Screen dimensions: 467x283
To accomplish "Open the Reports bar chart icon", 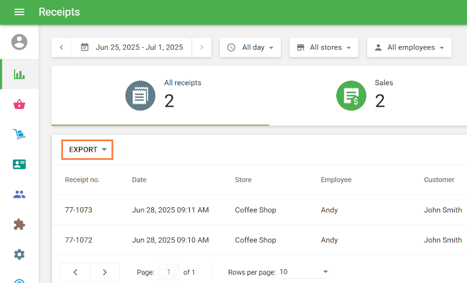I will tap(19, 74).
